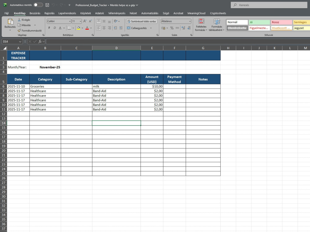
Task: Select the $10,00 amount cell
Action: point(152,86)
